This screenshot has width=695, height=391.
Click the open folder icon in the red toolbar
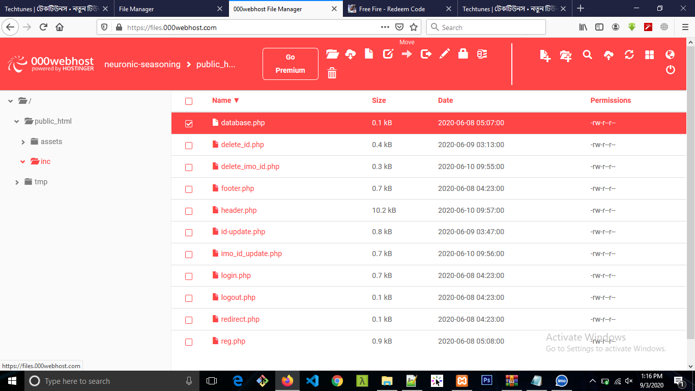pos(332,54)
